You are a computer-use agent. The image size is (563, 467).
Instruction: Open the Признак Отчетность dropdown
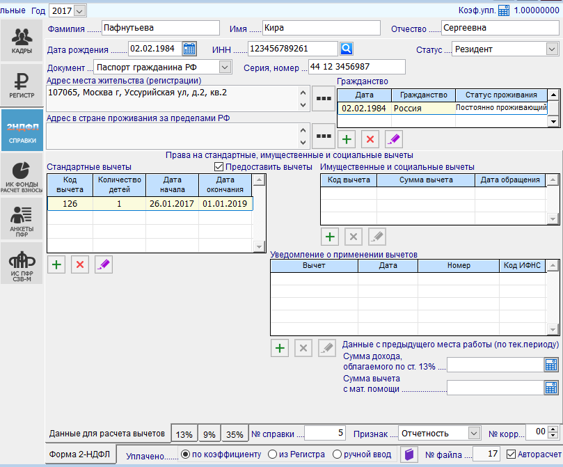(x=474, y=434)
